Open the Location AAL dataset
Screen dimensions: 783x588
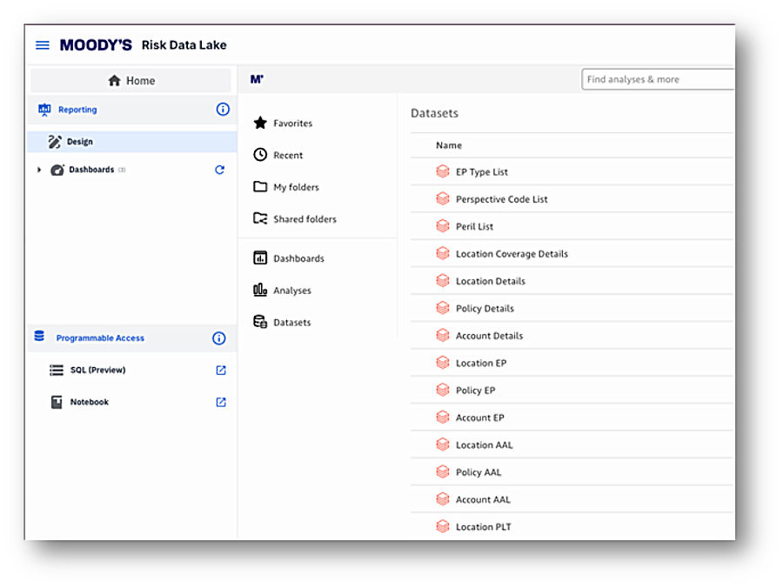(x=485, y=445)
